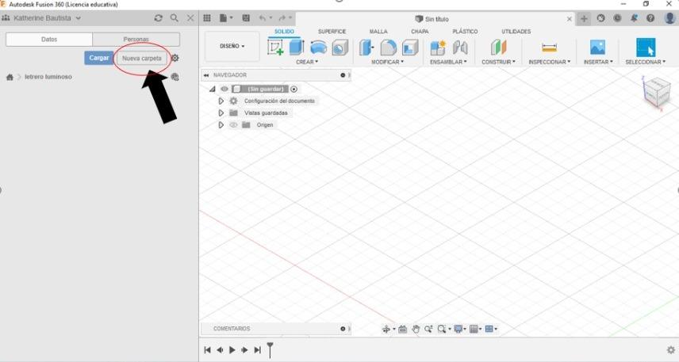
Task: Open the INSERTAR dropdown menu
Action: (598, 62)
